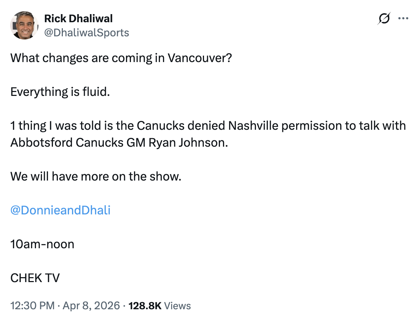Click Rick Dhaliwal's profile avatar
Viewport: 420px width, 323px height.
pos(24,25)
